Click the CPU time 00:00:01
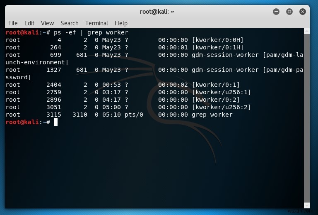The height and width of the screenshot is (215, 318). pos(173,47)
